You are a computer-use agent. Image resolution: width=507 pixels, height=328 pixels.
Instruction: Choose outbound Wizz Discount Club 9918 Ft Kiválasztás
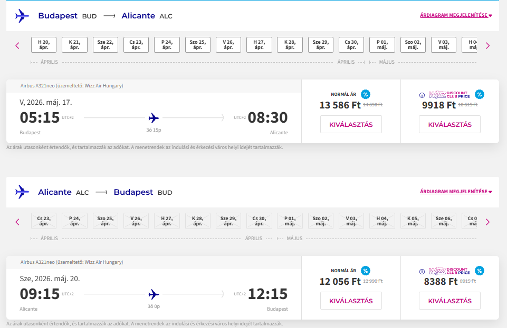pos(449,125)
